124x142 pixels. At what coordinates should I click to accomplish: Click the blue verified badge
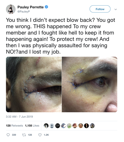tap(46, 7)
